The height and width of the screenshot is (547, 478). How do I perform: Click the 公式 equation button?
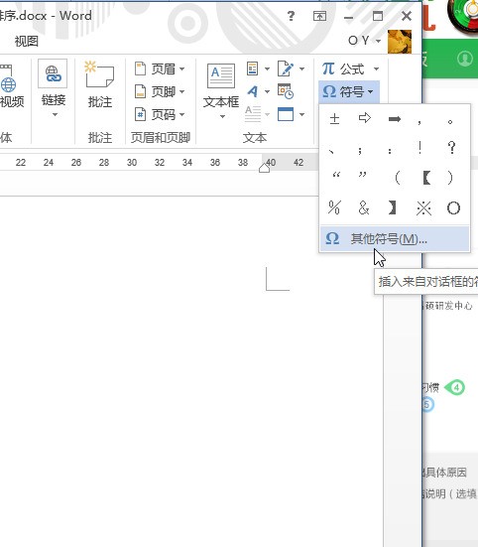click(x=344, y=69)
